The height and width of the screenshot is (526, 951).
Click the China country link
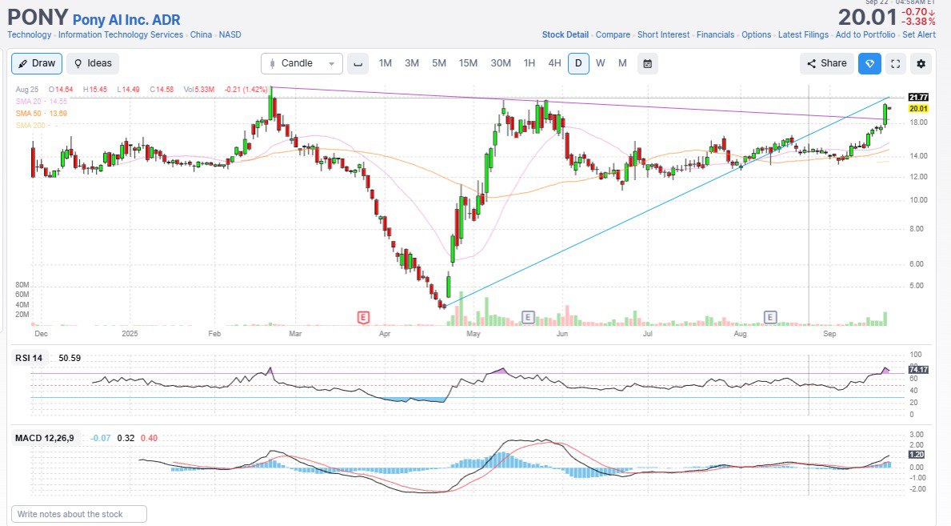coord(201,34)
